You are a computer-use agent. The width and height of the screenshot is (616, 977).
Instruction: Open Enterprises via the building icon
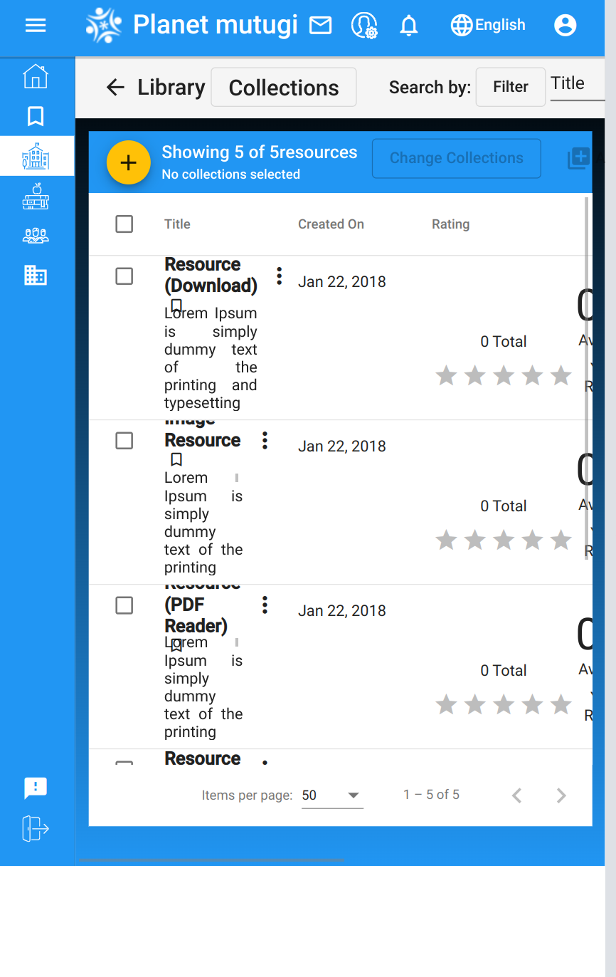[x=36, y=275]
